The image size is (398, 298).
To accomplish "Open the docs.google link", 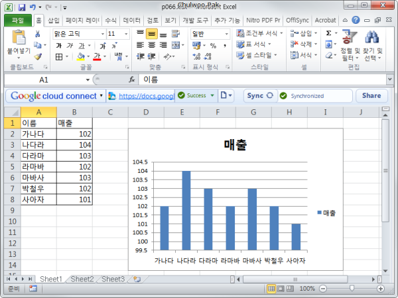I will point(147,96).
